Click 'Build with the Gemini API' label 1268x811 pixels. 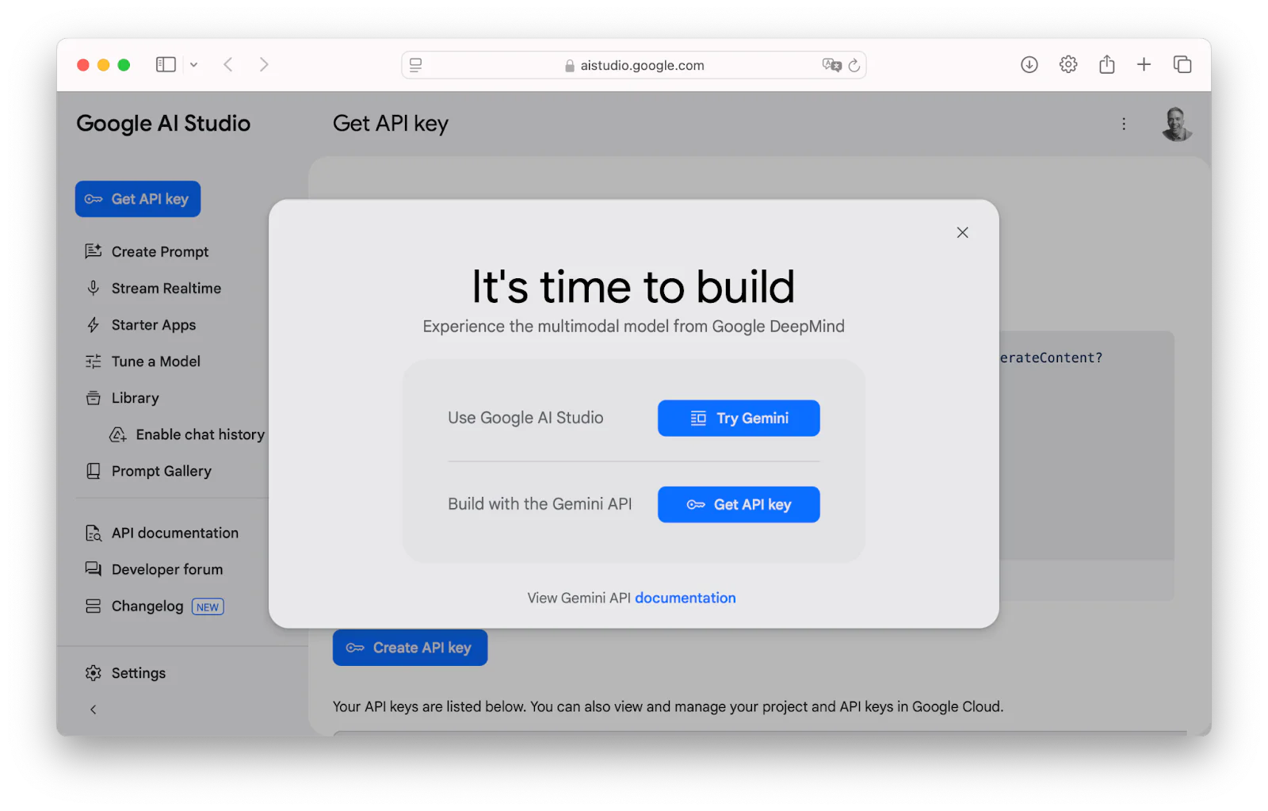540,504
